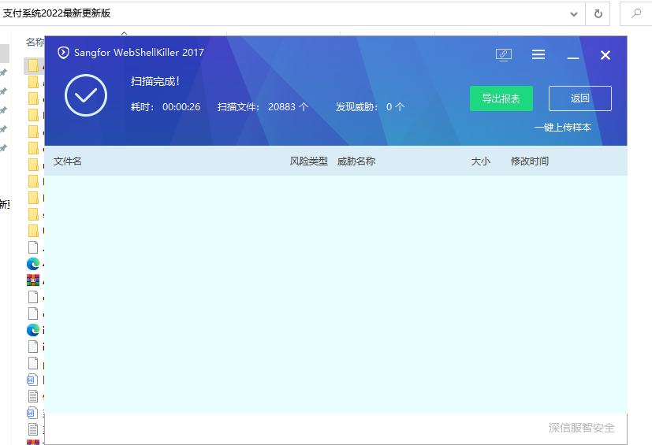Click the Explorer refresh button
Screen dimensions: 652x445
[598, 13]
